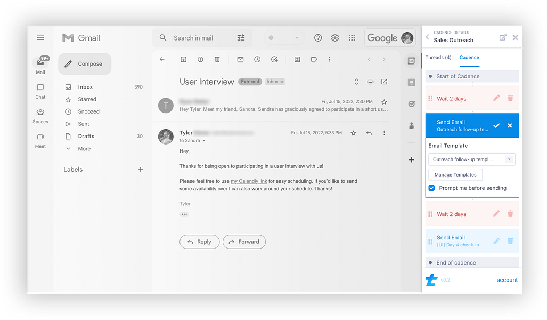
Task: Open more options on Tyler's message
Action: tap(384, 133)
